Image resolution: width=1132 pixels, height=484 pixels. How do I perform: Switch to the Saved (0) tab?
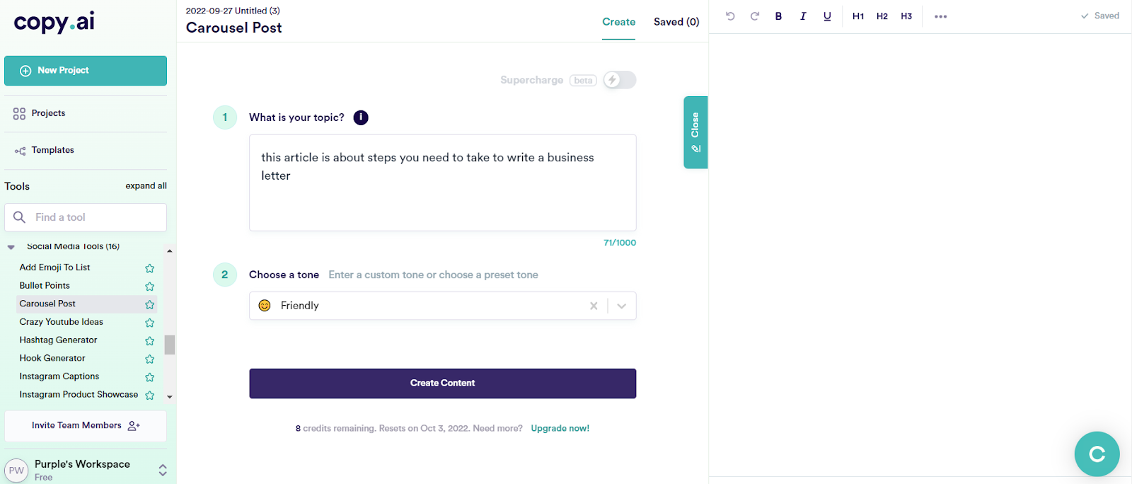point(676,22)
